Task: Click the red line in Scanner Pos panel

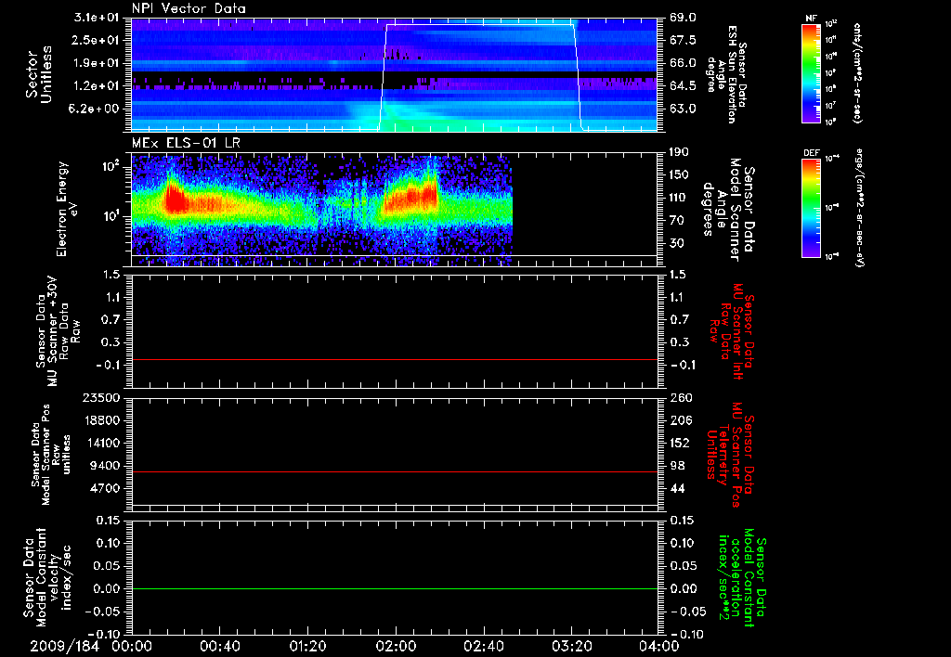Action: click(394, 471)
